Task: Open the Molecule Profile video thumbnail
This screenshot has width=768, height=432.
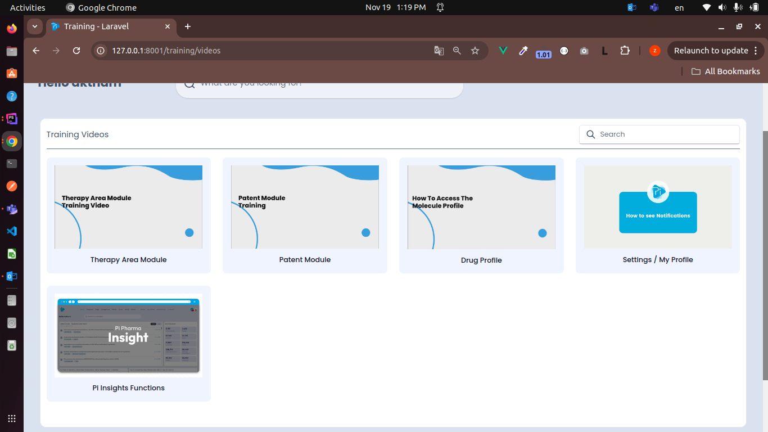Action: pyautogui.click(x=481, y=207)
